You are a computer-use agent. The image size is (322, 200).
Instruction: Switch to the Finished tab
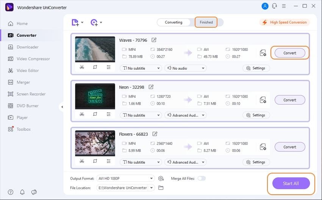[206, 22]
